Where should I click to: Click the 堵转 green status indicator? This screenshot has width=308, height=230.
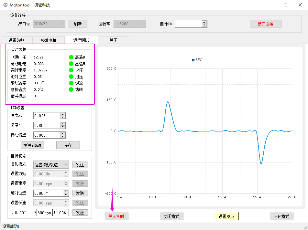coord(71,89)
